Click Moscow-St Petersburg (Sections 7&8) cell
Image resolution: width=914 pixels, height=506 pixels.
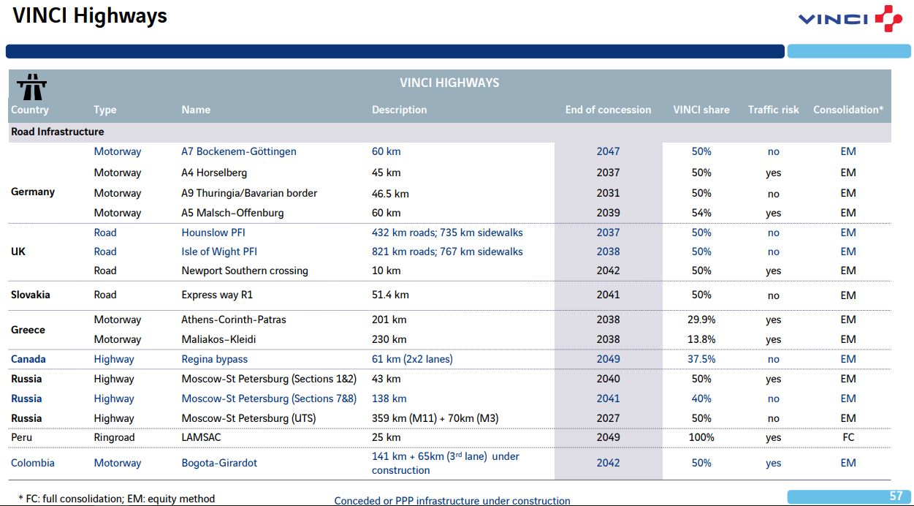(269, 399)
